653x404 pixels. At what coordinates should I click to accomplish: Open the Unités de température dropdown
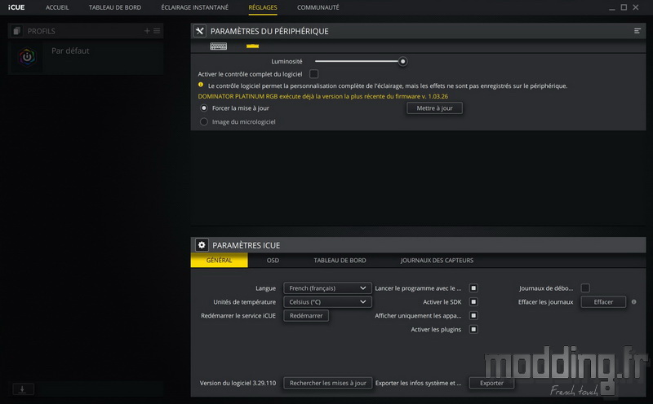327,301
